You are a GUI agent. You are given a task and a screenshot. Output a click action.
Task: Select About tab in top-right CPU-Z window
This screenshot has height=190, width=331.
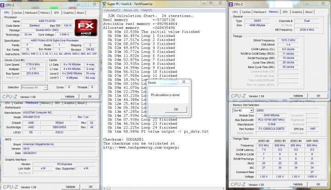pos(308,12)
